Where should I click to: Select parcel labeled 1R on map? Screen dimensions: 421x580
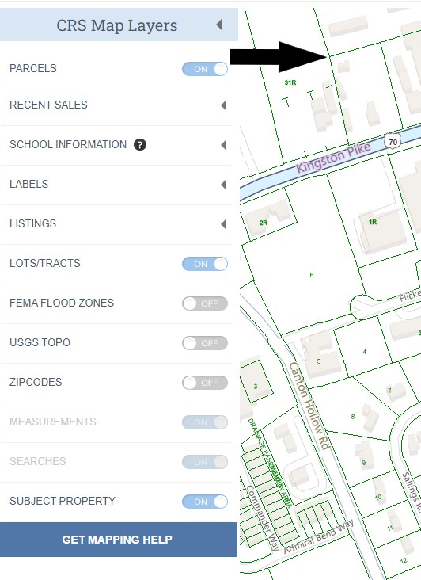(x=373, y=222)
